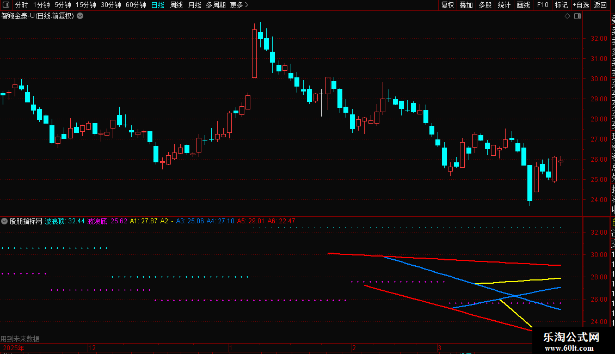Click the 24.00 price on main axis
This screenshot has height=354, width=615.
(599, 200)
